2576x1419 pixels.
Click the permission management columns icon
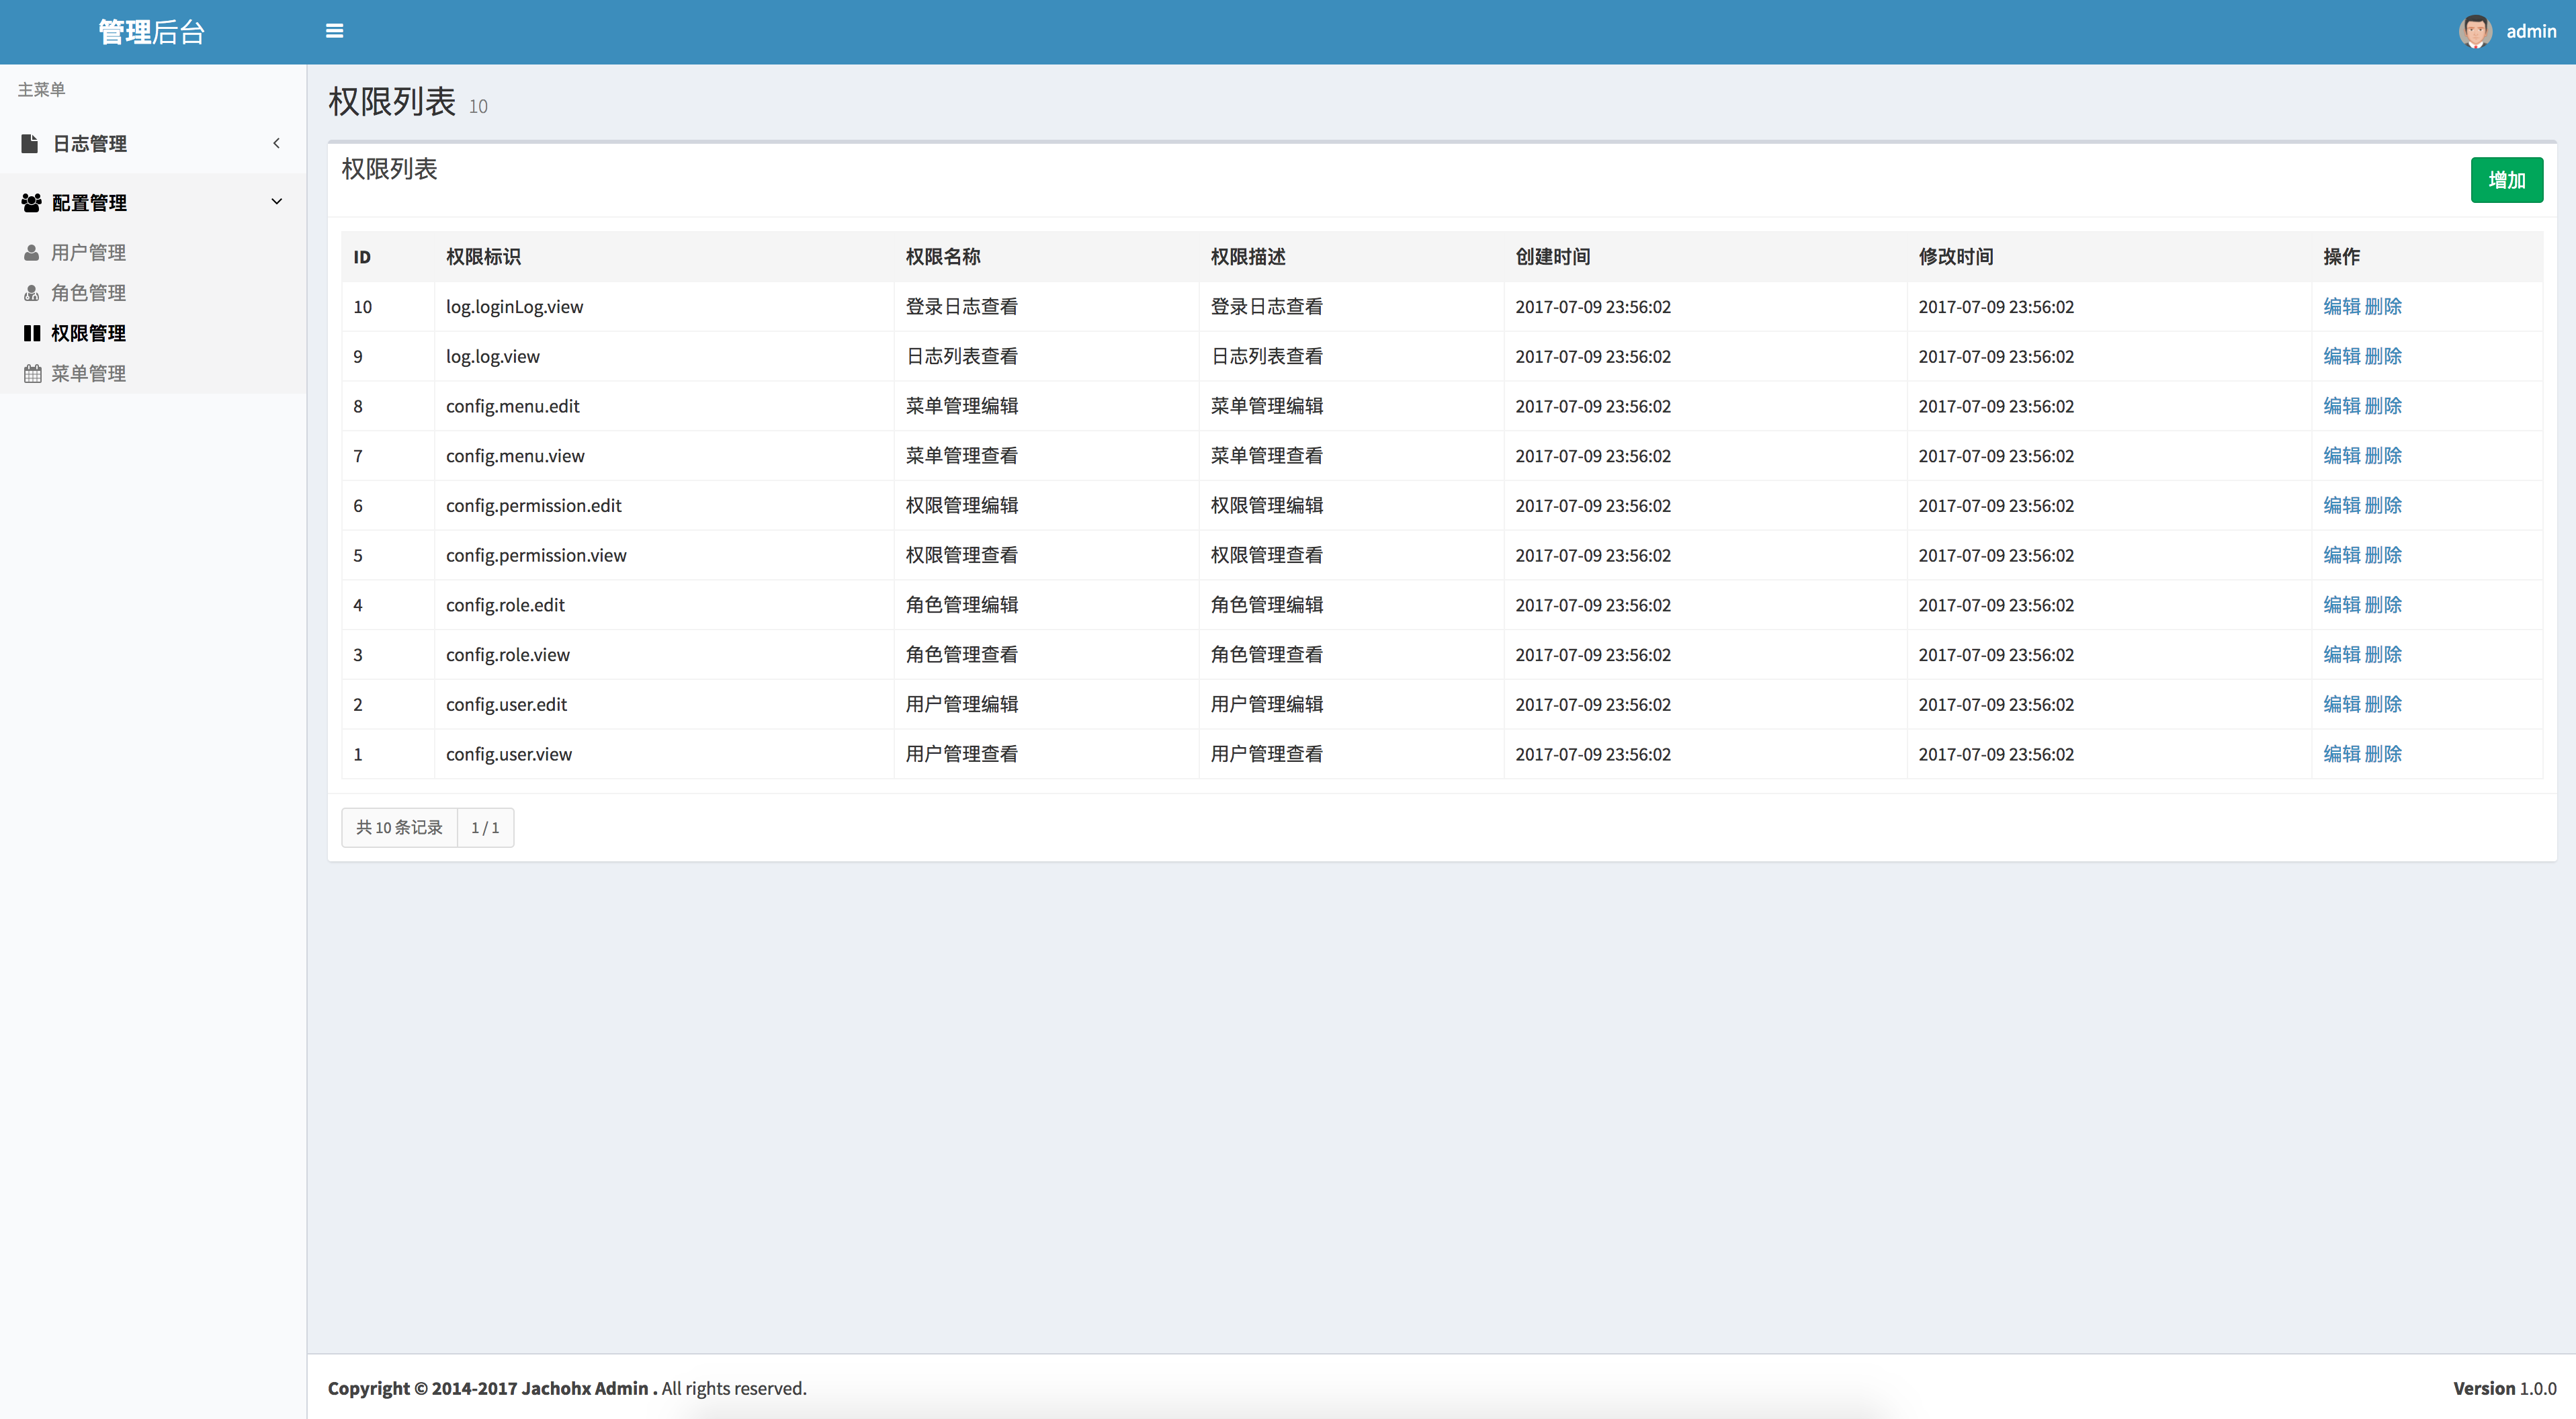pos(31,333)
